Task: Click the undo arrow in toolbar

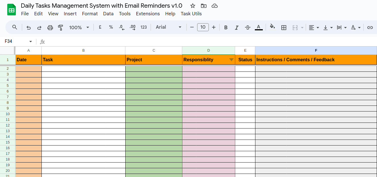Action: click(x=29, y=28)
